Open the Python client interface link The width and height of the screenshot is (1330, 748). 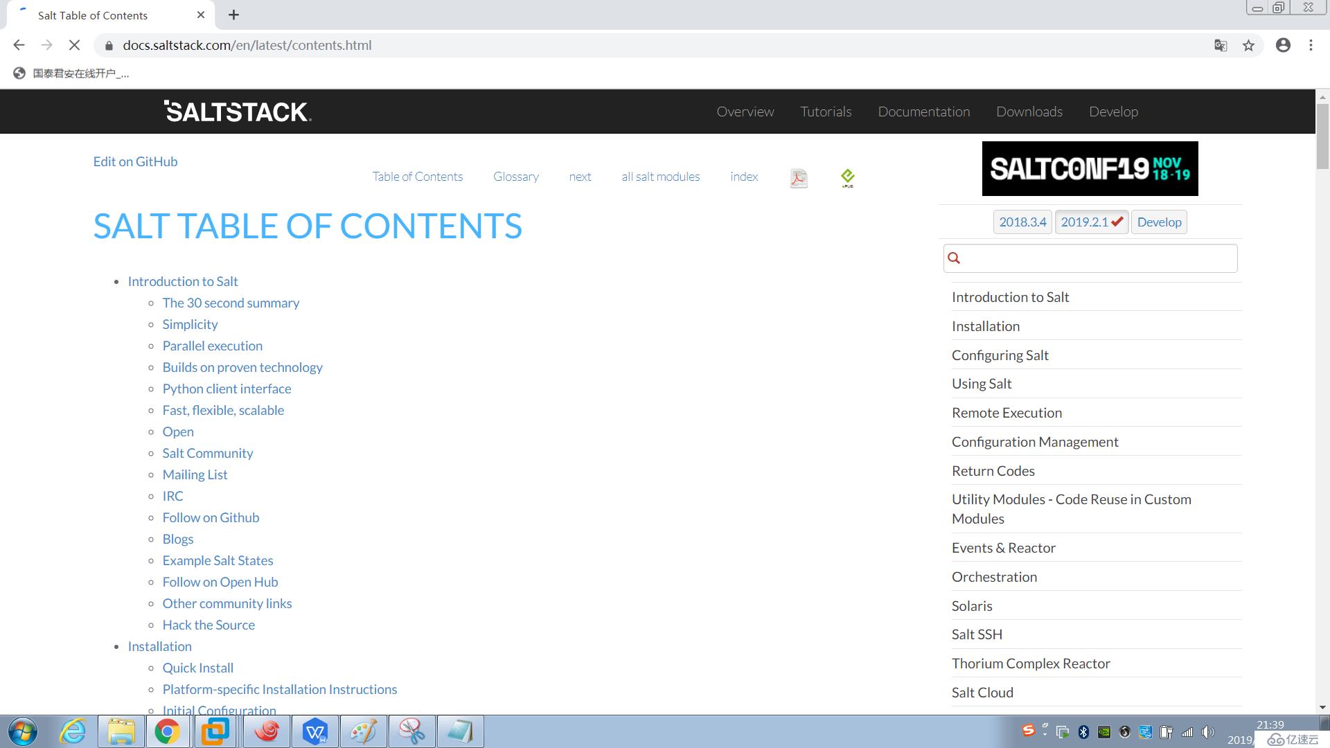pos(227,389)
